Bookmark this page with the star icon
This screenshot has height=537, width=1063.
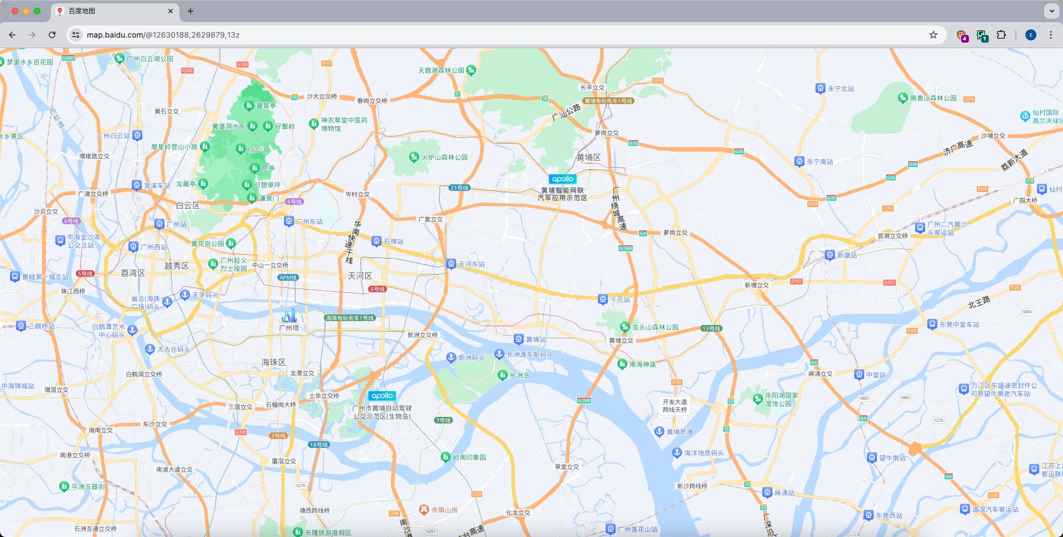point(933,35)
